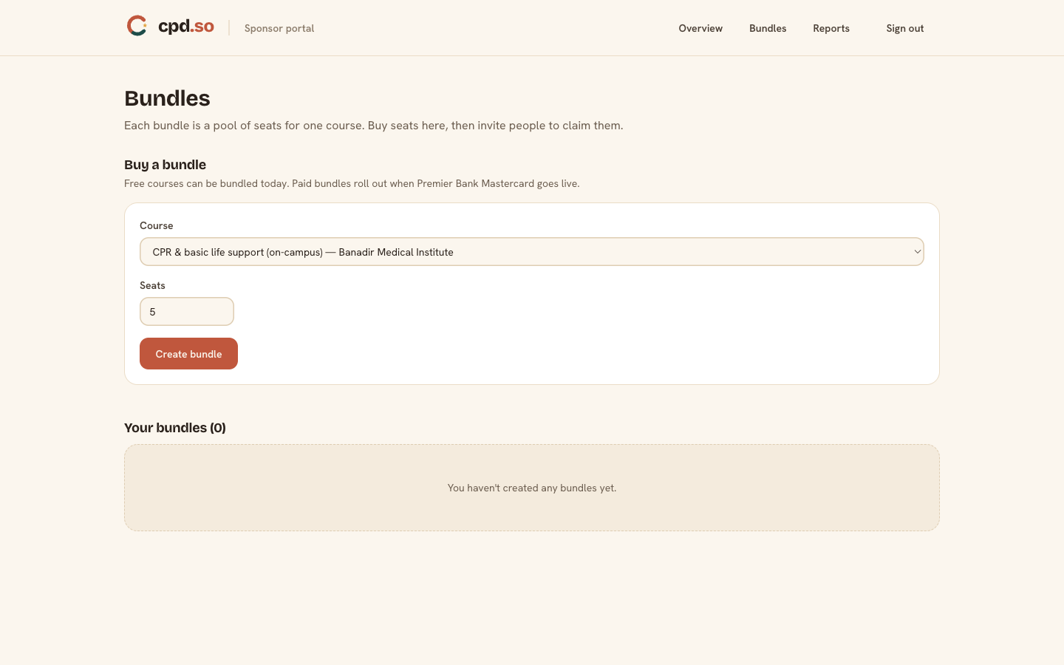1064x665 pixels.
Task: Click the 'Each bundle is a pool' description
Action: click(x=374, y=126)
